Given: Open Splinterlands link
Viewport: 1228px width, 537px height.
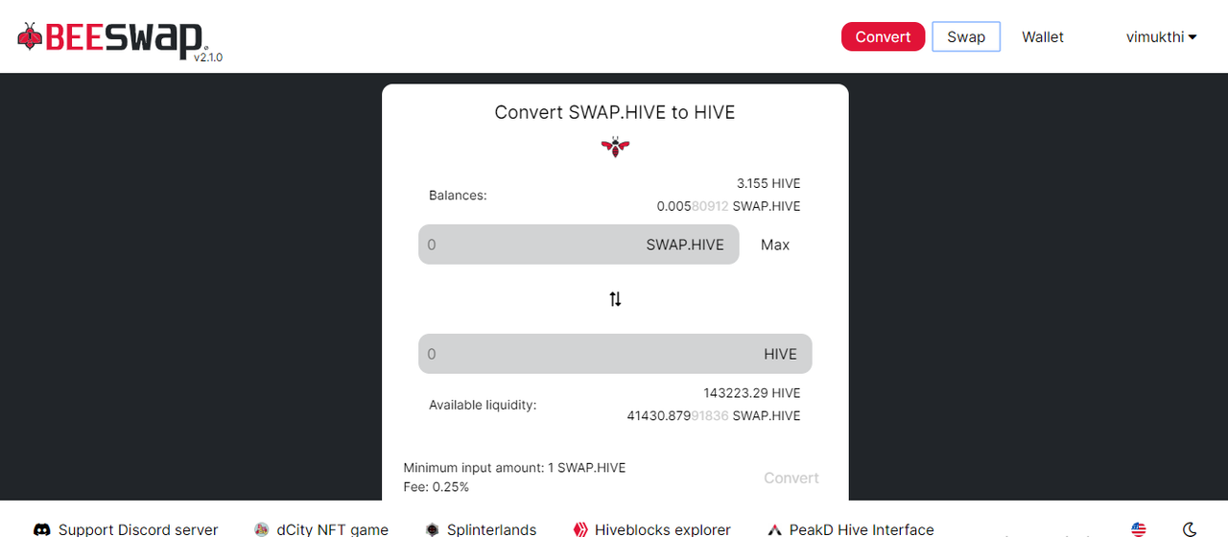Looking at the screenshot, I should coord(492,529).
